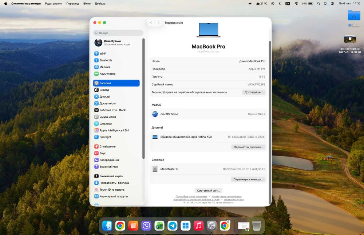Open Користувачі та групи settings
Viewport: 364px width, 235px height.
tap(116, 196)
